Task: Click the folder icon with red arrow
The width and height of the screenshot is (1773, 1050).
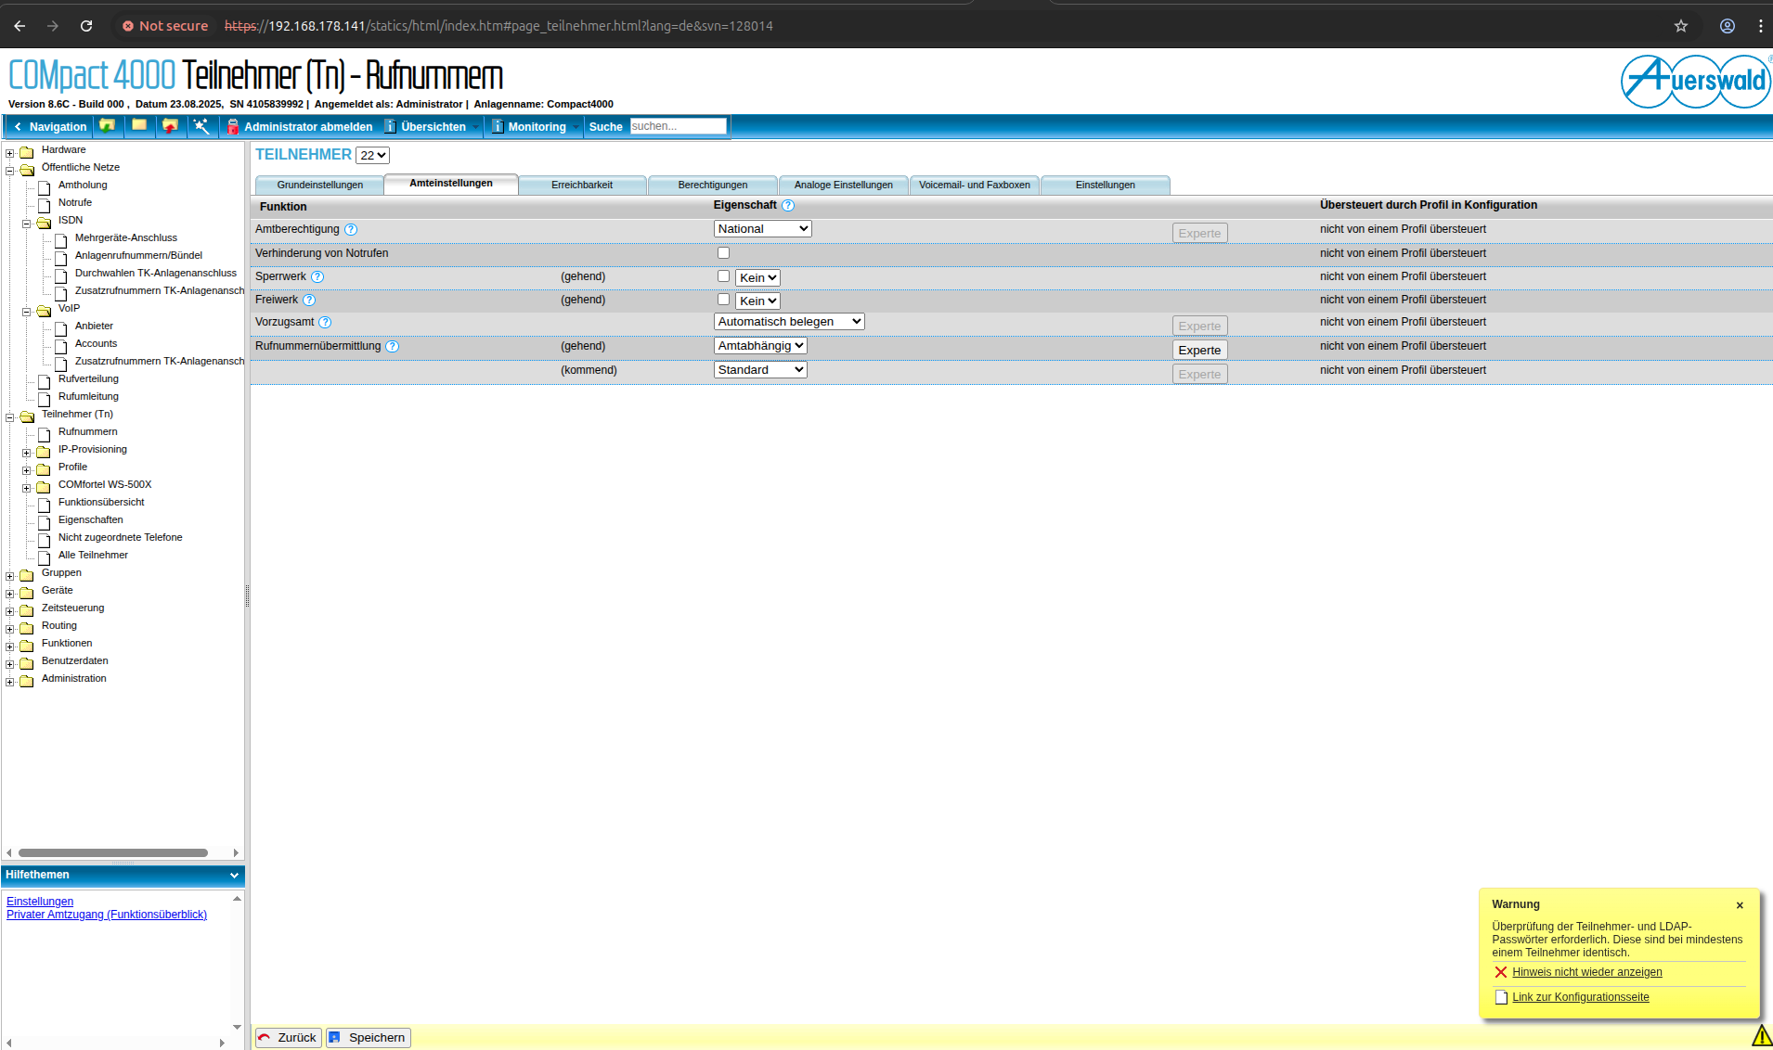Action: (170, 126)
